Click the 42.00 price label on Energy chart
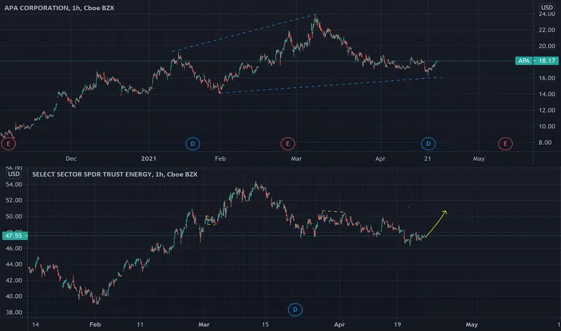The height and width of the screenshot is (331, 561). tap(14, 280)
